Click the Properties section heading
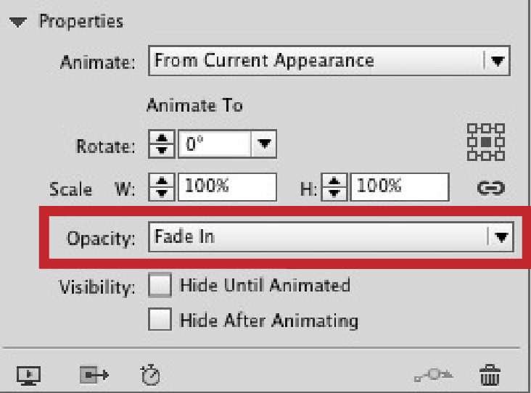This screenshot has height=393, width=531. point(81,22)
